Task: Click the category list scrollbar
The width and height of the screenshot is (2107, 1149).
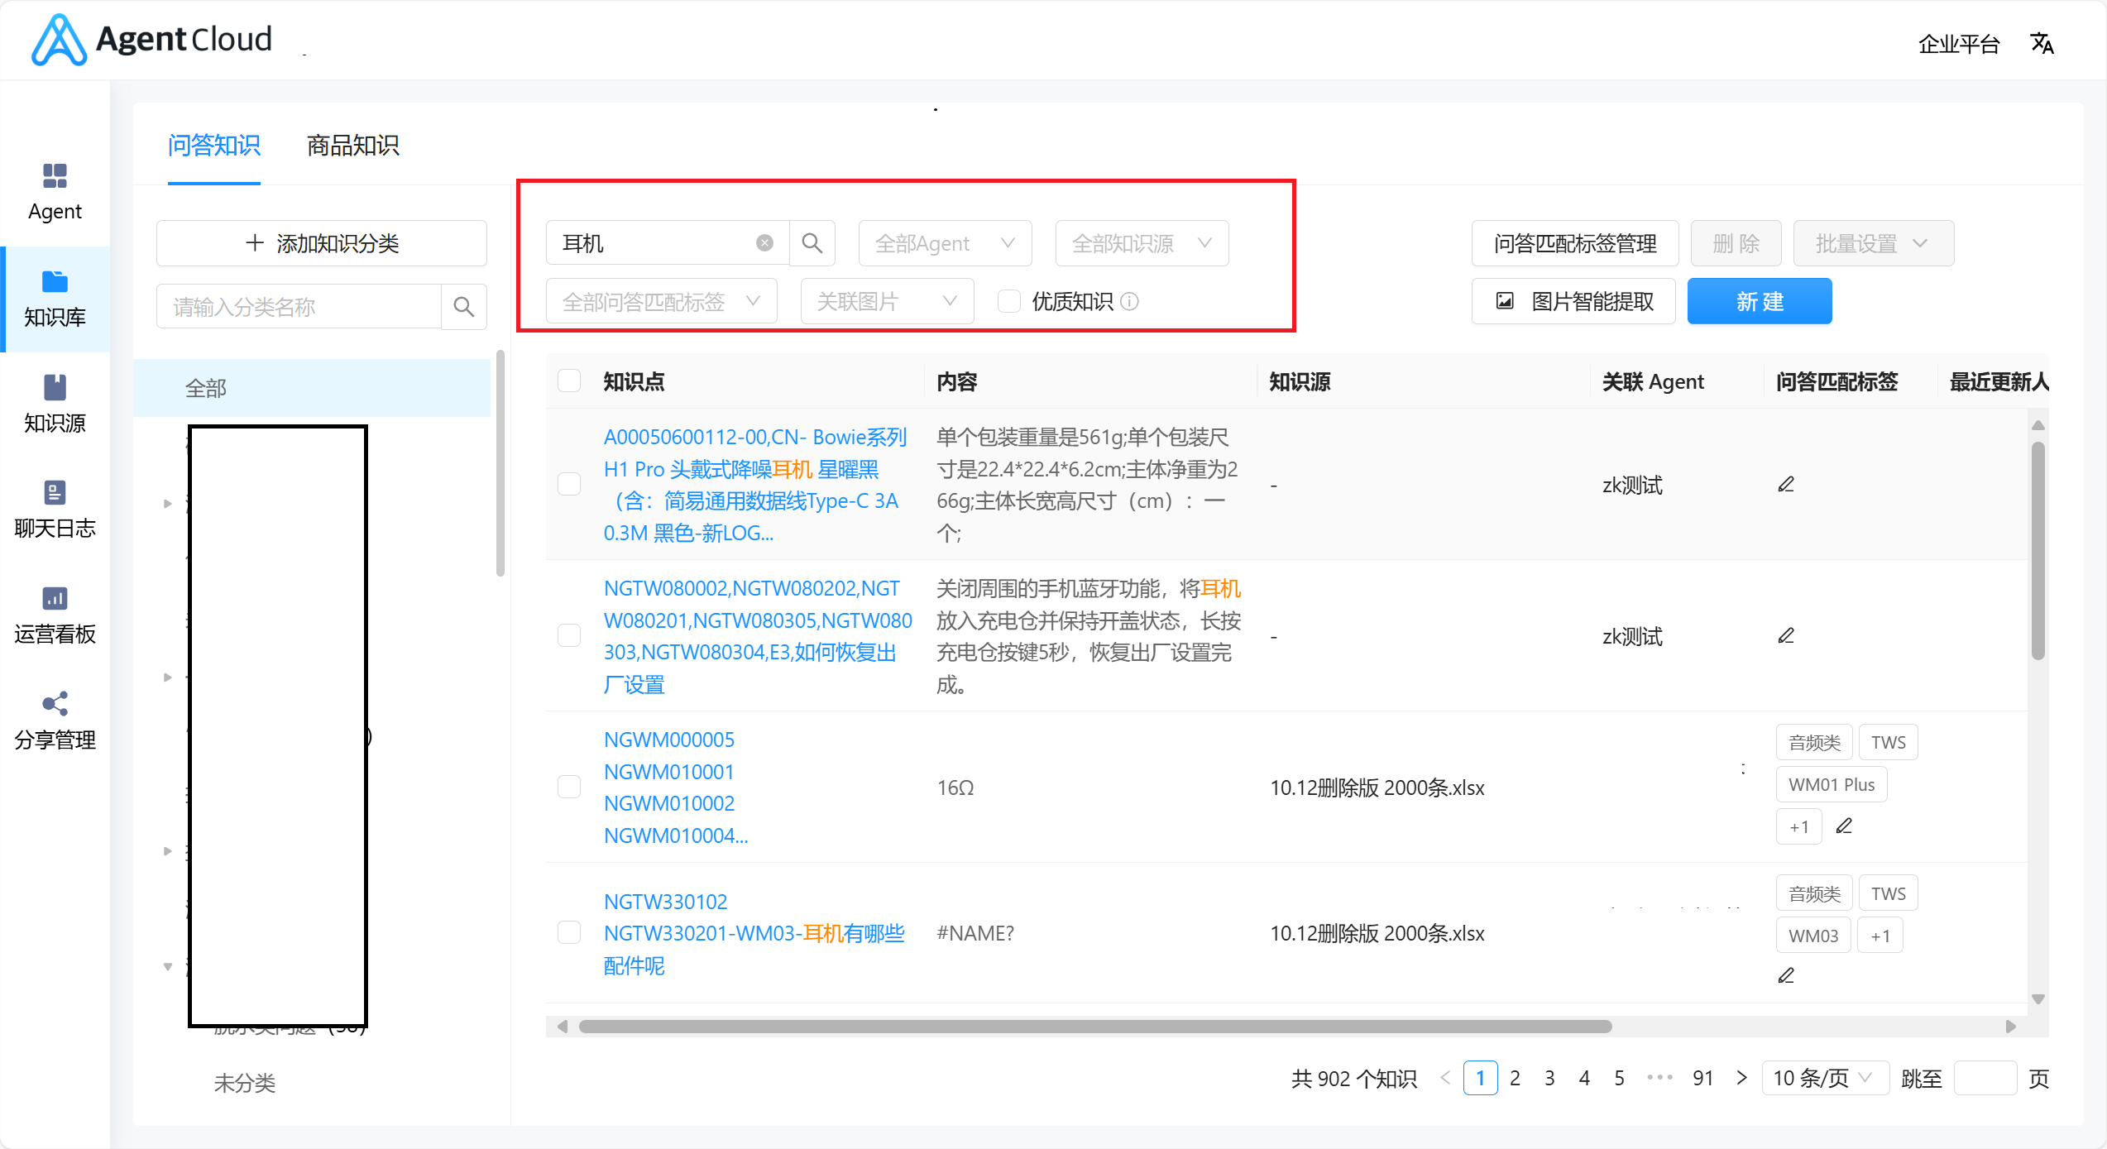Action: pyautogui.click(x=500, y=463)
